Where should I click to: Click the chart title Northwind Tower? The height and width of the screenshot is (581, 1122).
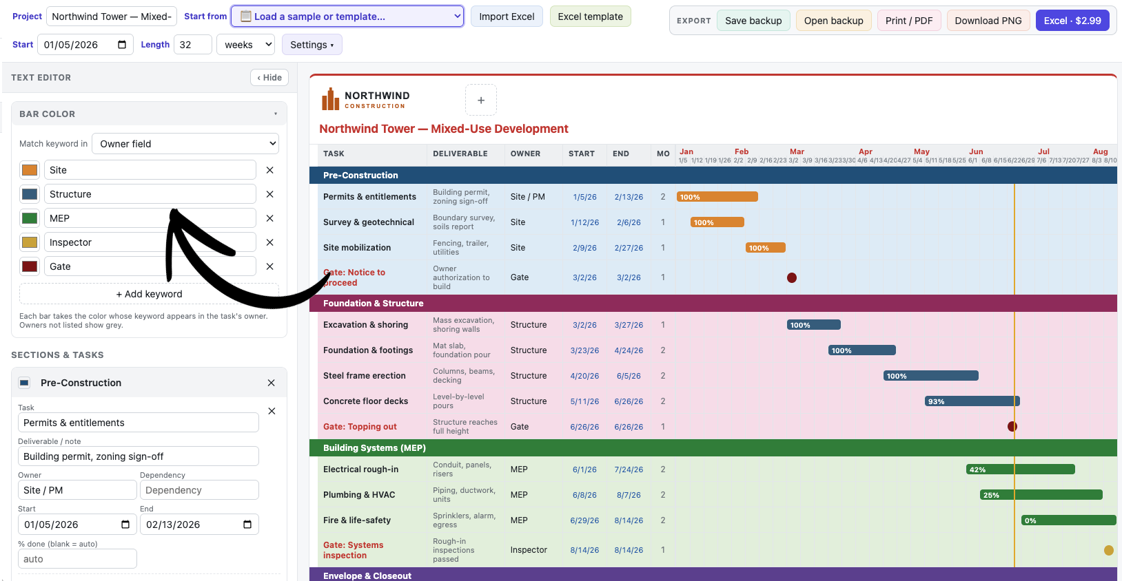coord(444,129)
